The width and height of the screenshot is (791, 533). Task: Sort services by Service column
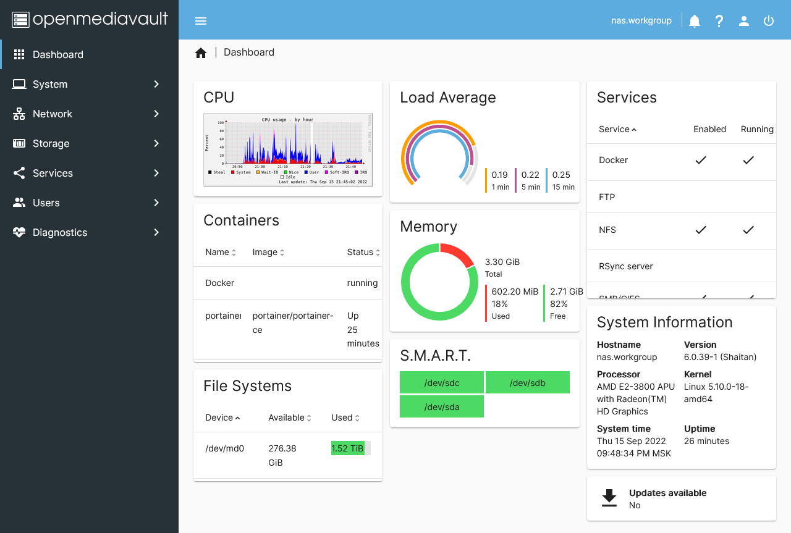(618, 129)
